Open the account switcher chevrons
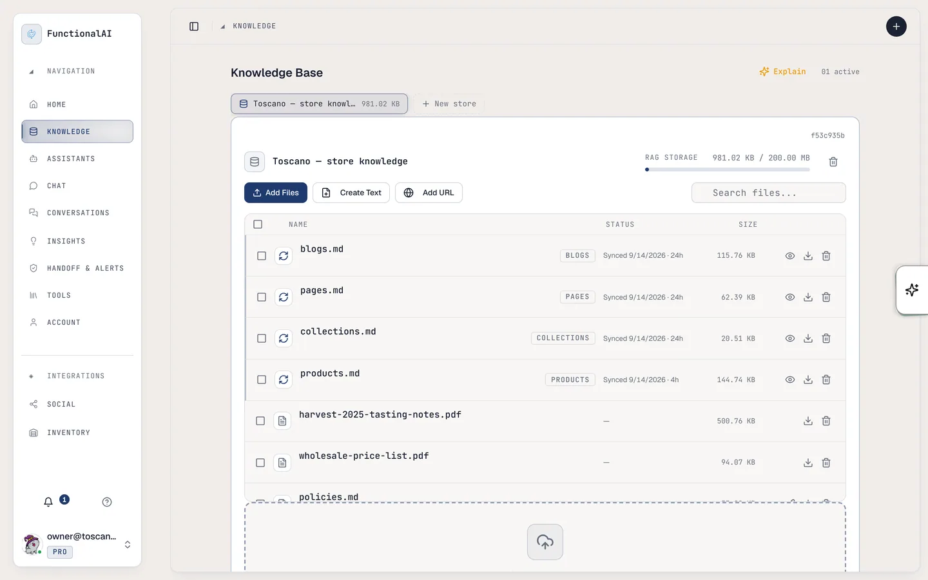This screenshot has height=580, width=928. coord(128,545)
